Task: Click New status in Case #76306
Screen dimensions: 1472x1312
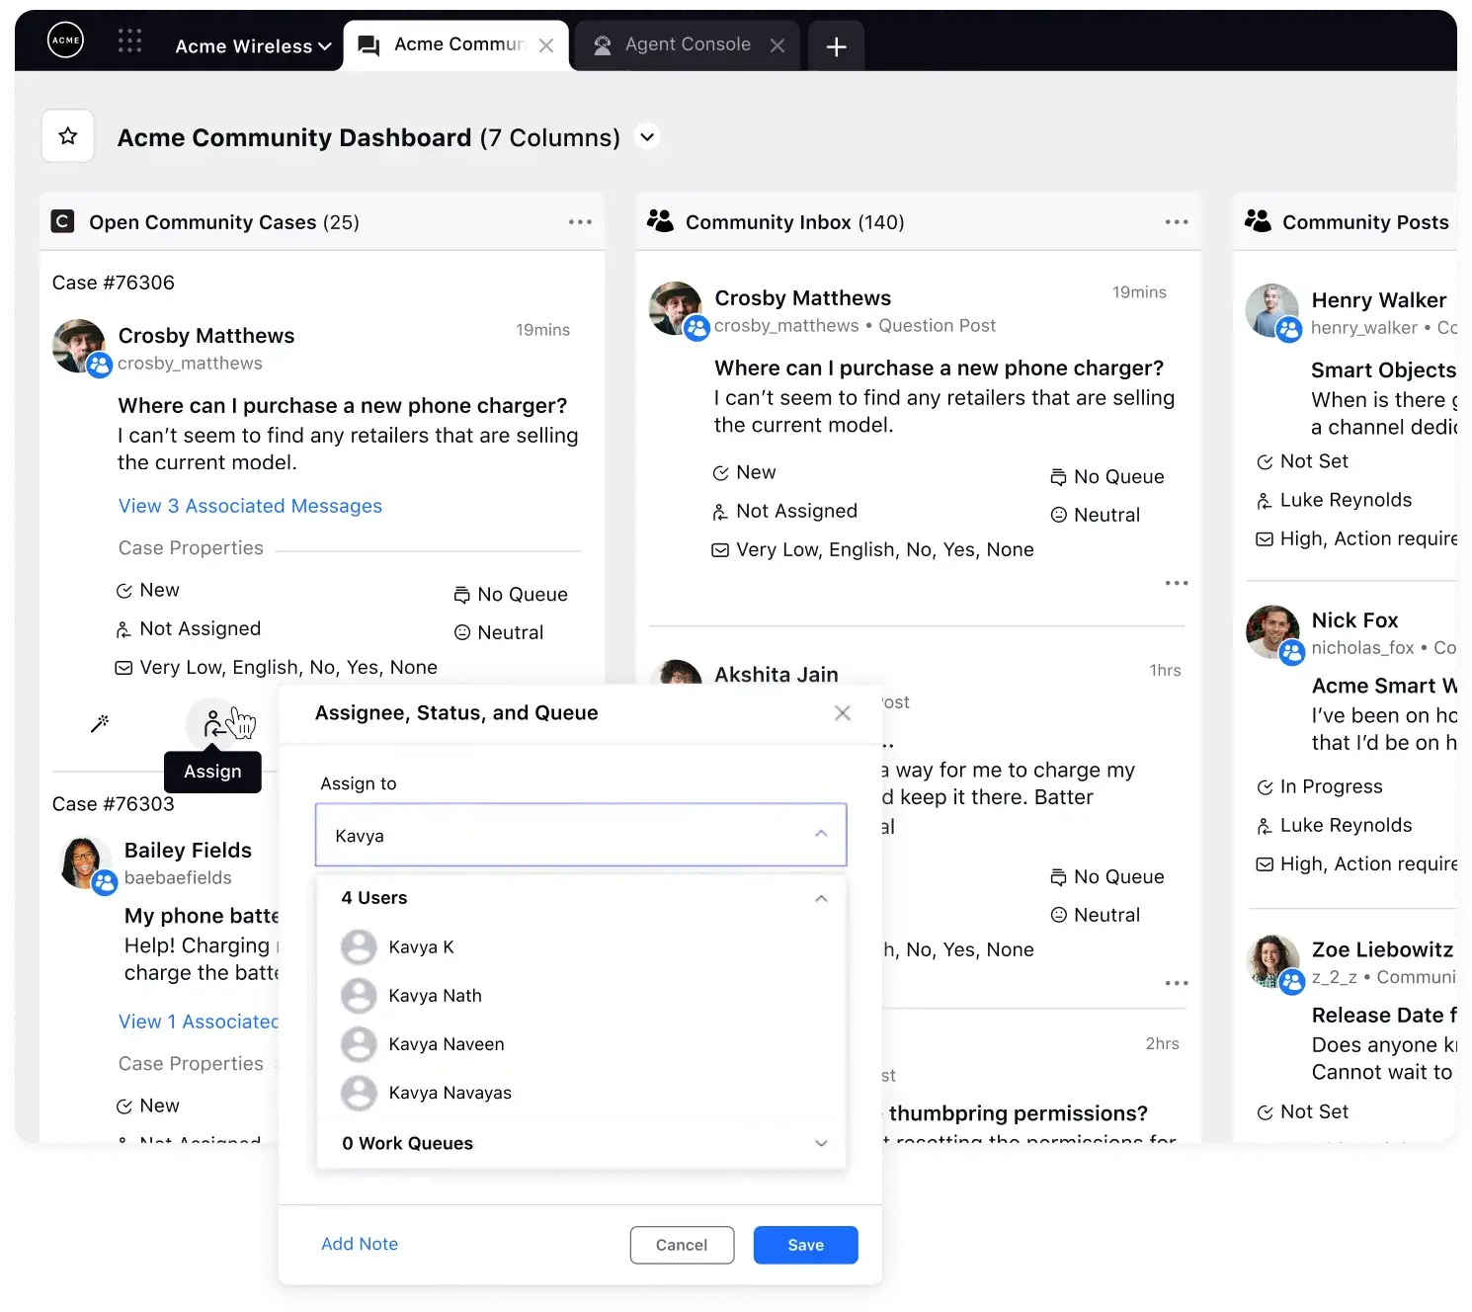Action: (148, 590)
